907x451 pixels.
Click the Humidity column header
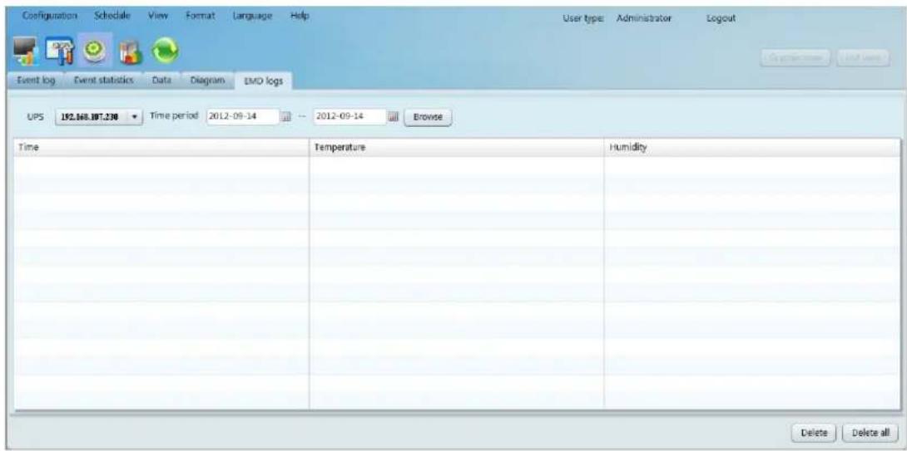tap(751, 148)
